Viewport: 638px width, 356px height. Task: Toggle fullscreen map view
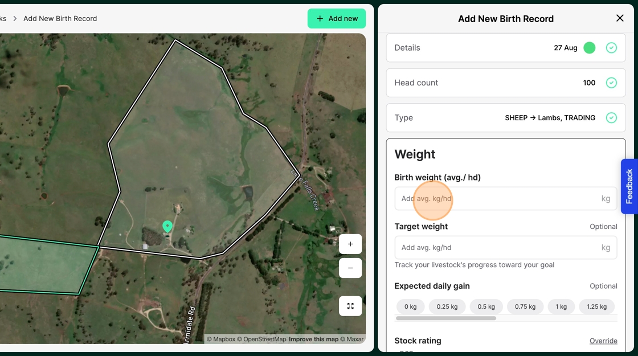[350, 306]
